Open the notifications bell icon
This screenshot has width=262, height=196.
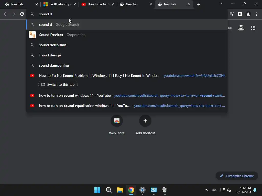[x=255, y=190]
